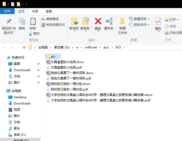Open the Easy Access (轻松访问) dropdown

click(139, 25)
